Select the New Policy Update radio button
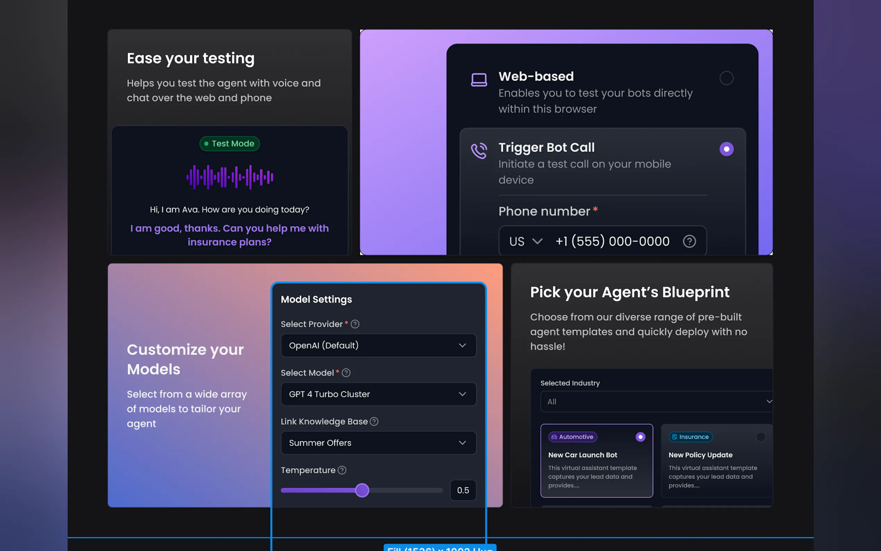The image size is (881, 551). point(760,437)
